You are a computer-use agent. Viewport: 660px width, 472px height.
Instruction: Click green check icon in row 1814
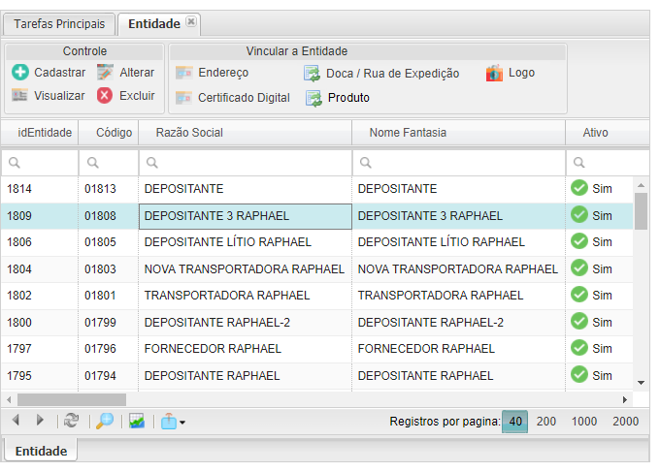click(x=579, y=188)
